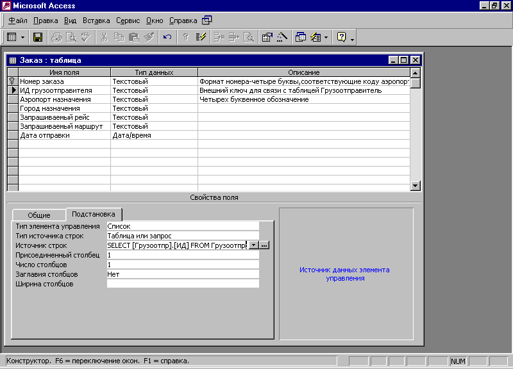Open the view mode dropdown arrow

[22, 37]
